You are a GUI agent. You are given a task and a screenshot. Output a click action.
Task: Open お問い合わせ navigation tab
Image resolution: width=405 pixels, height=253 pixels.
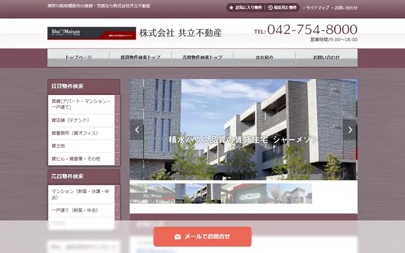click(327, 58)
